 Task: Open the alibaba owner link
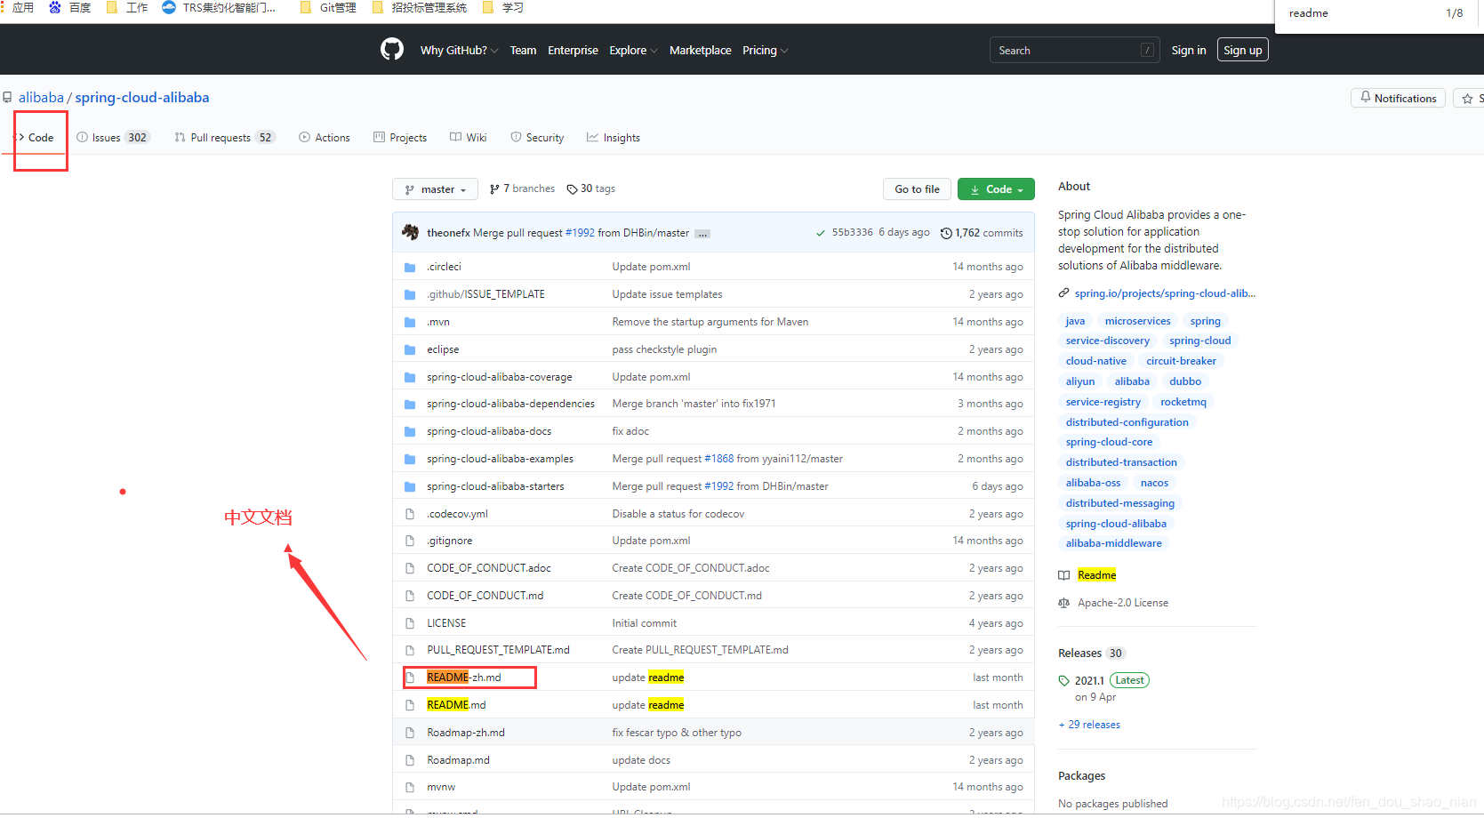(x=41, y=98)
